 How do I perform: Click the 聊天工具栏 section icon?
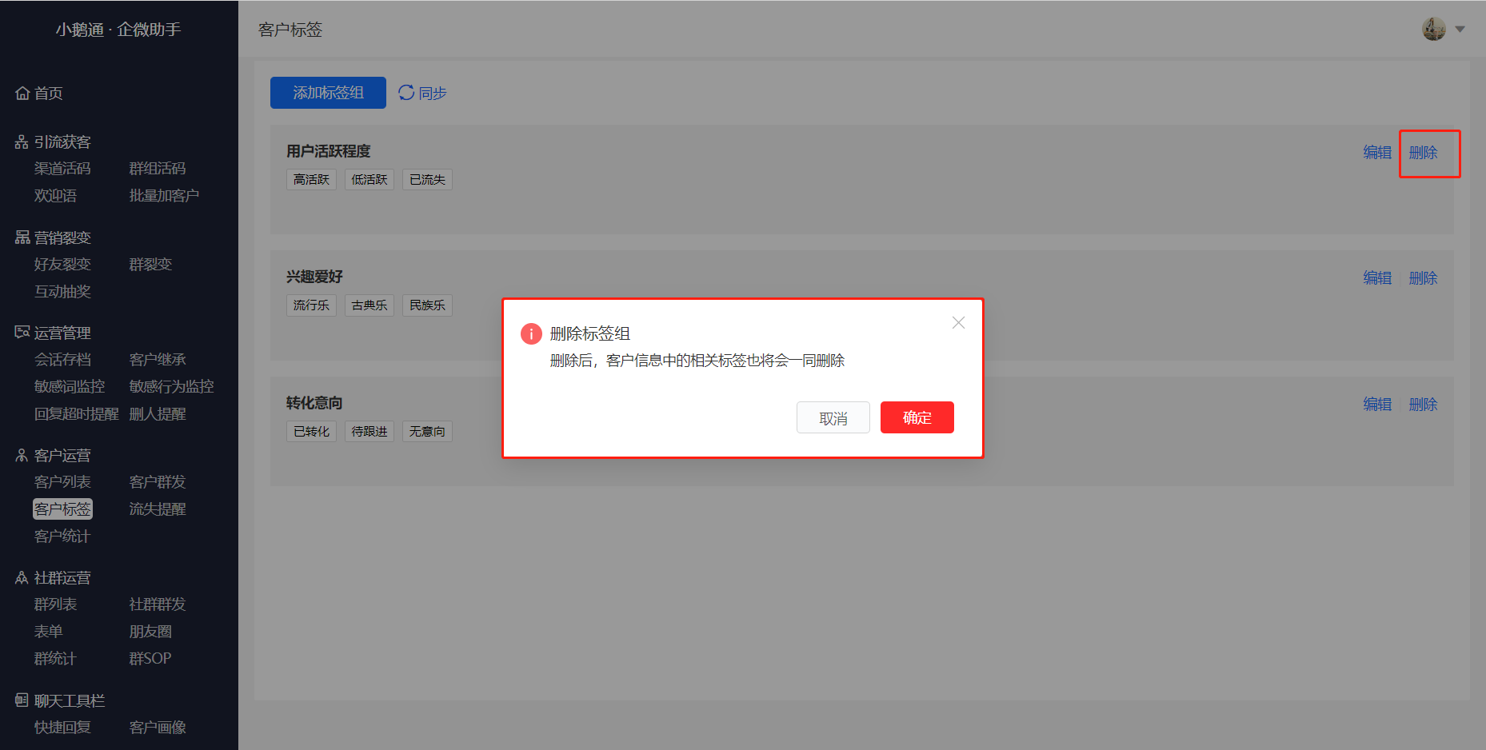[22, 700]
